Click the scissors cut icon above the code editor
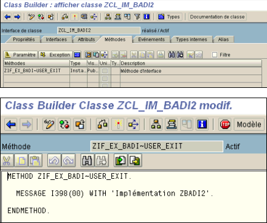Viewport: 267px width, 223px height. tap(7, 161)
